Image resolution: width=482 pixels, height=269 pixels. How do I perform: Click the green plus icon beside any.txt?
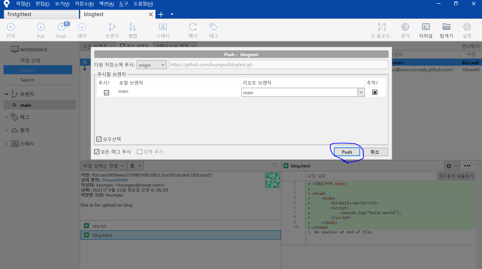click(x=87, y=226)
